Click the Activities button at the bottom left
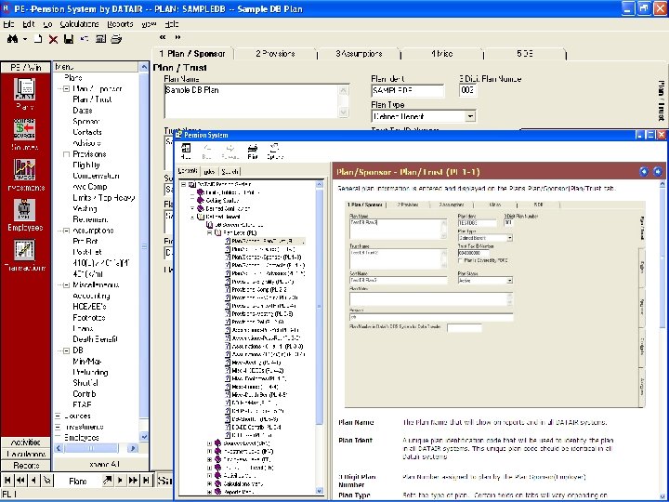Screen dimensions: 669x502 pyautogui.click(x=25, y=443)
